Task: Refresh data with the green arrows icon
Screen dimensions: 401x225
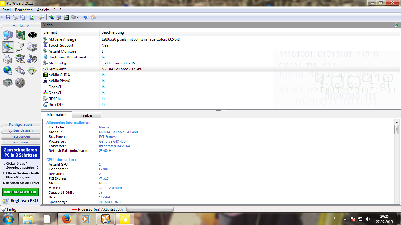Action: tap(32, 17)
